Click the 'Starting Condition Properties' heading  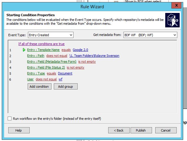point(31,15)
